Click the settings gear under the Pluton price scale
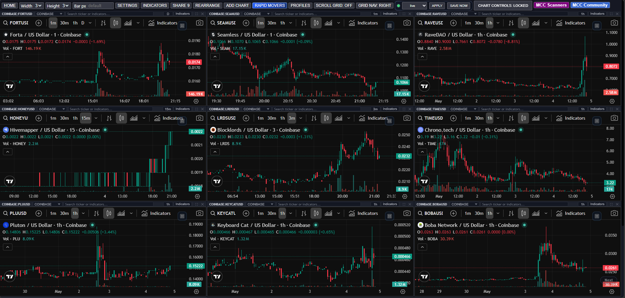 (196, 292)
